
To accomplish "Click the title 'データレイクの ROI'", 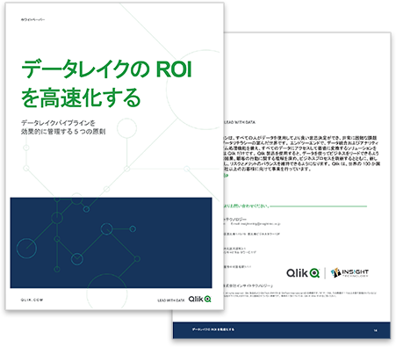I will (x=106, y=69).
